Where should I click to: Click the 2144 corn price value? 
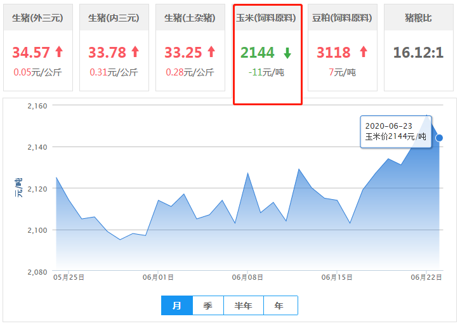tap(258, 53)
